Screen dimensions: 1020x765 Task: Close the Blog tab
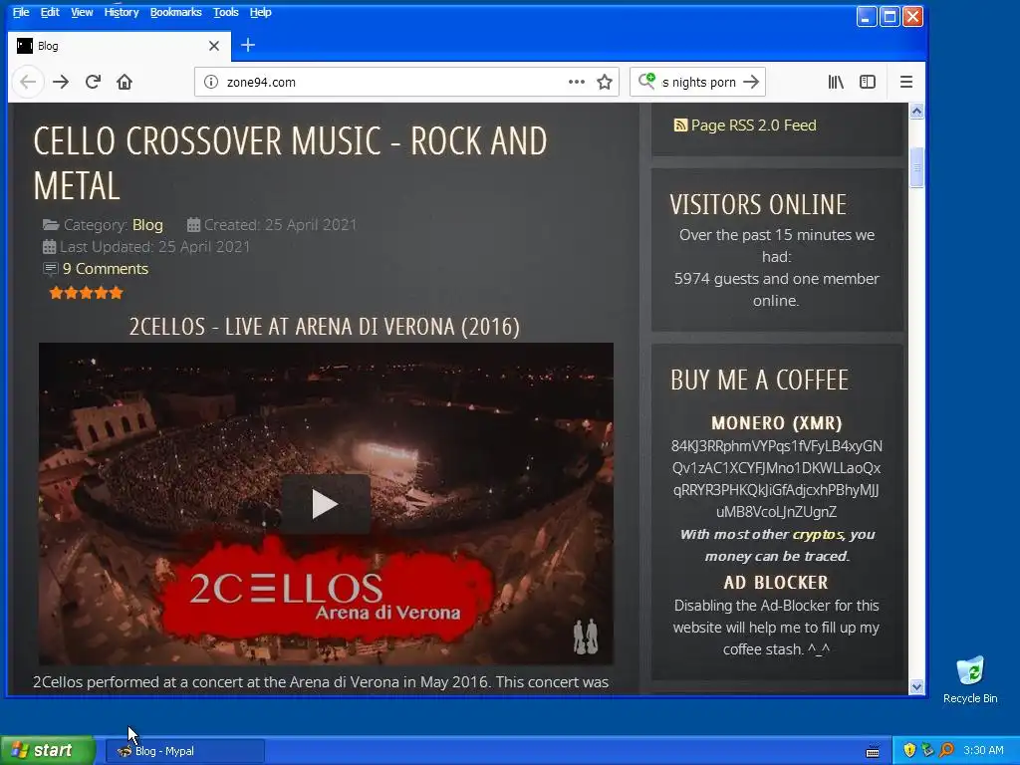[x=214, y=46]
